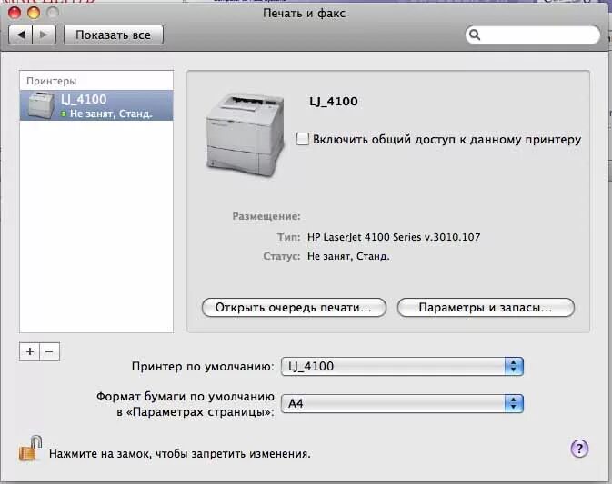Click the green status dot near Не занят
Image resolution: width=612 pixels, height=484 pixels.
click(x=64, y=114)
